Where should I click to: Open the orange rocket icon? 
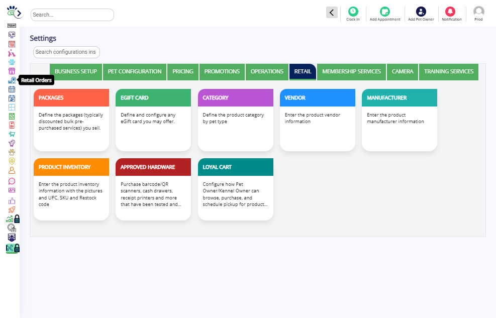pos(12,209)
